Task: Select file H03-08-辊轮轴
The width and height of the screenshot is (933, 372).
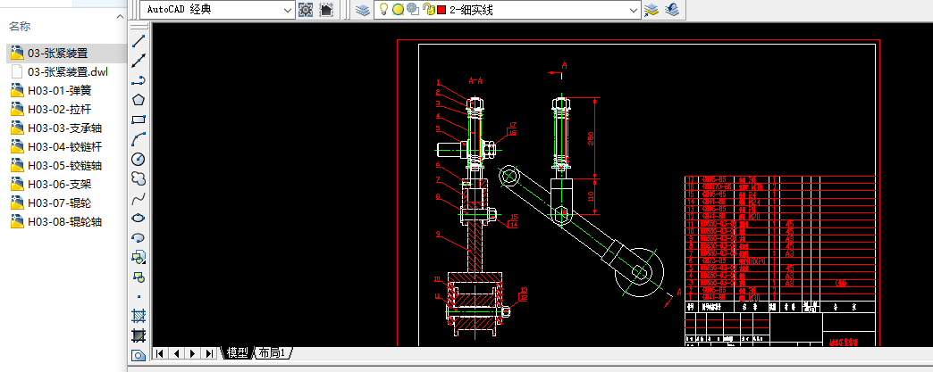Action: point(64,221)
